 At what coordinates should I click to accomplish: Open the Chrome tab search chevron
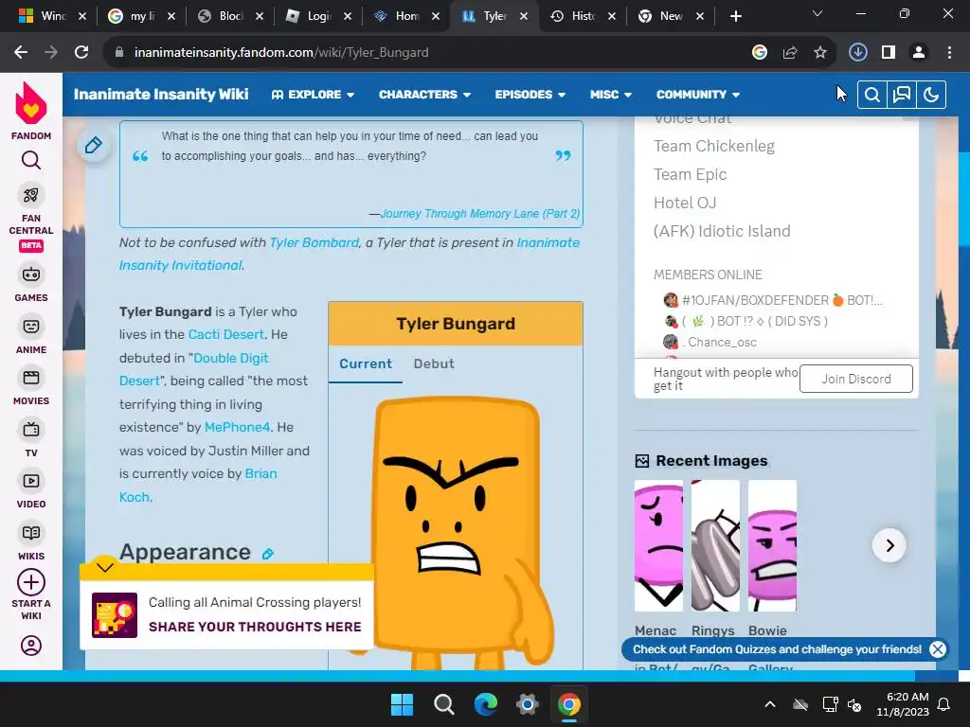pos(817,13)
